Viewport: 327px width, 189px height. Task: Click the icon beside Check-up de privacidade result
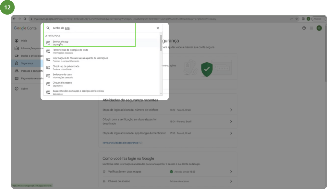click(x=48, y=67)
